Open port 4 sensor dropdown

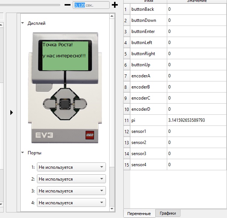click(71, 203)
